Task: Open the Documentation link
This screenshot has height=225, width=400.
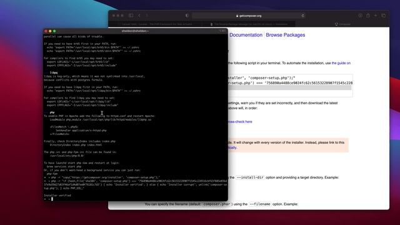Action: (x=246, y=35)
